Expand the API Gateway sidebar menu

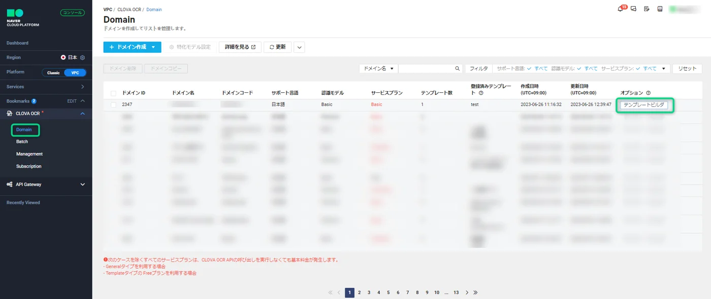pos(83,184)
